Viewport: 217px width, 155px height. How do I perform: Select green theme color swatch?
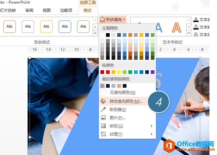click(152, 35)
